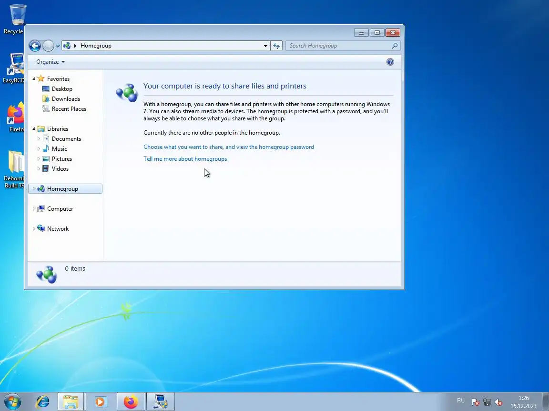This screenshot has width=549, height=411.
Task: Select the Firefox desktop shortcut
Action: point(15,117)
